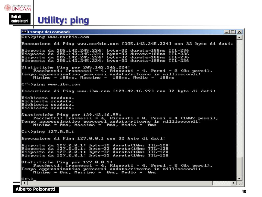Maximize the Prompt dei comandi window
The image size is (262, 197).
[x=233, y=32]
